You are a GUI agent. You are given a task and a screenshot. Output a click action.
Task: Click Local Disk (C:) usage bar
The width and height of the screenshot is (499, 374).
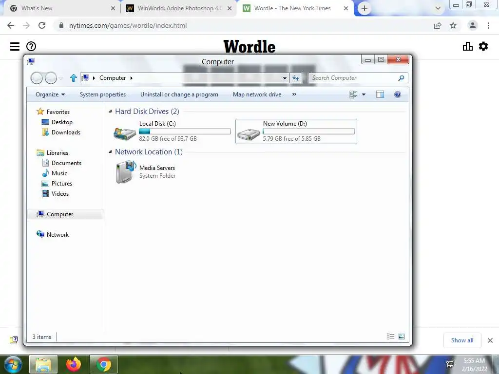coord(185,131)
